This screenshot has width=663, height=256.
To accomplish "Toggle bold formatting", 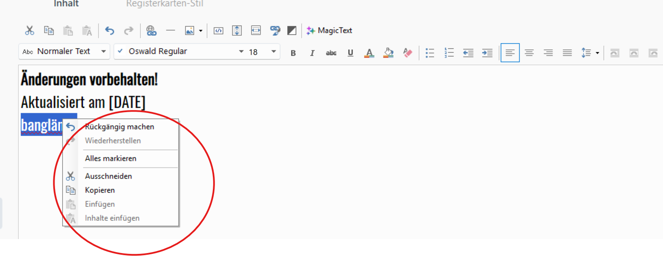I will [293, 53].
